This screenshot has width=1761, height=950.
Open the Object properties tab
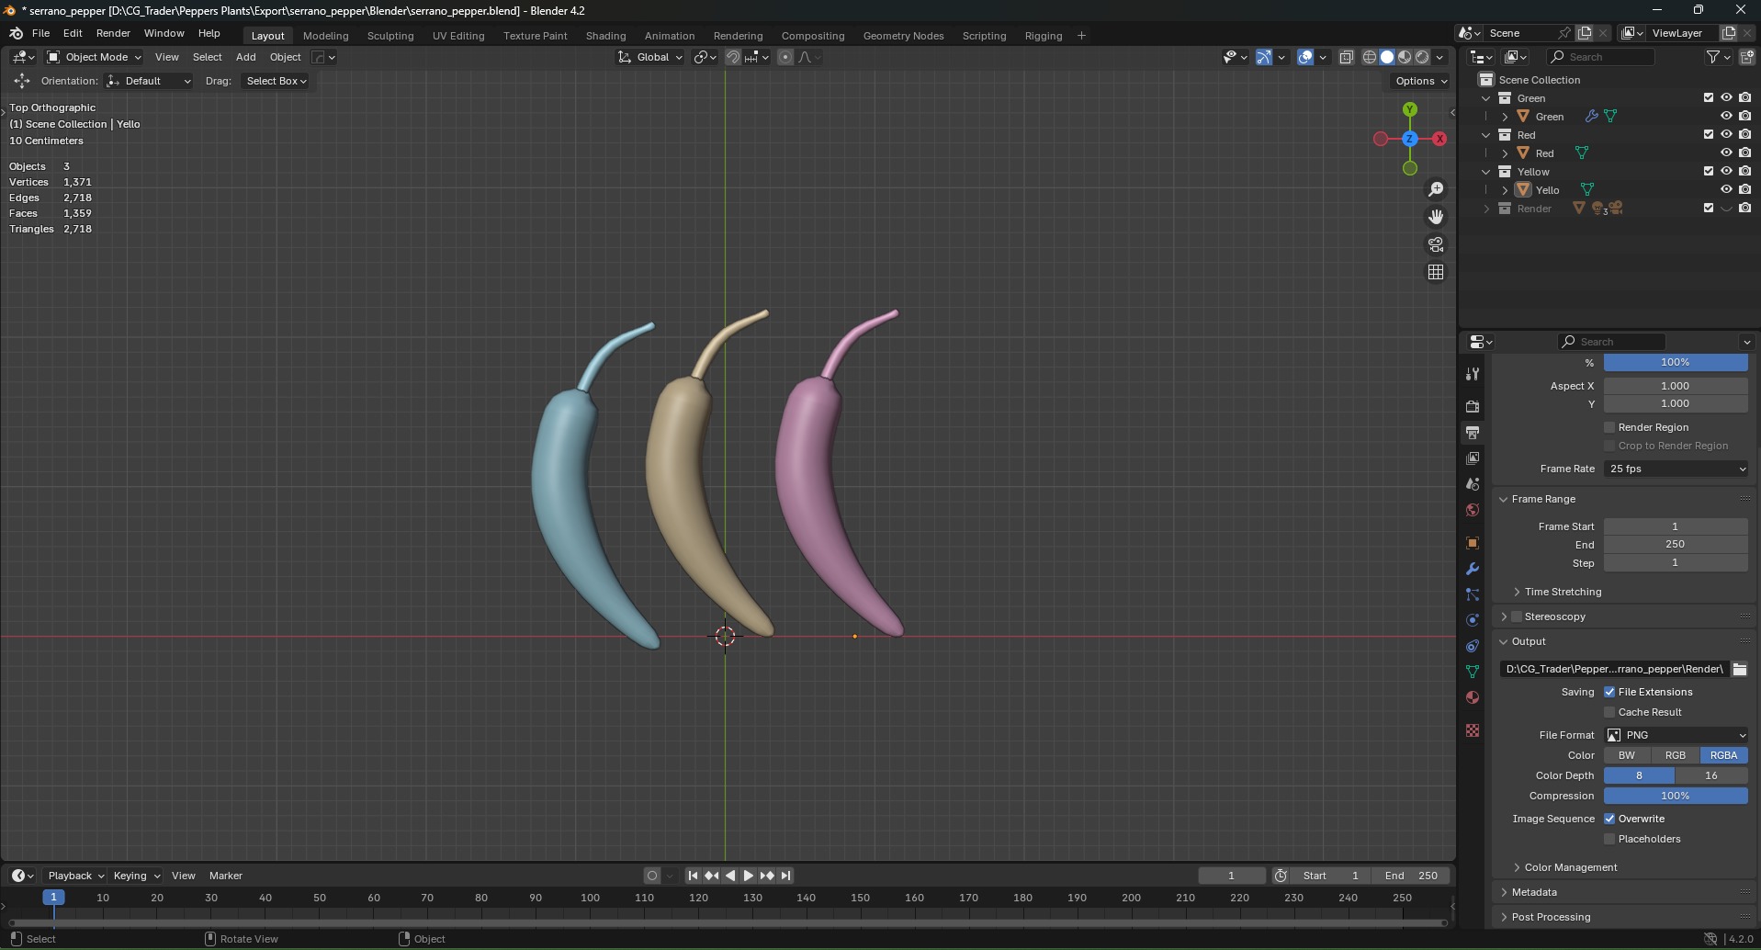click(1473, 542)
